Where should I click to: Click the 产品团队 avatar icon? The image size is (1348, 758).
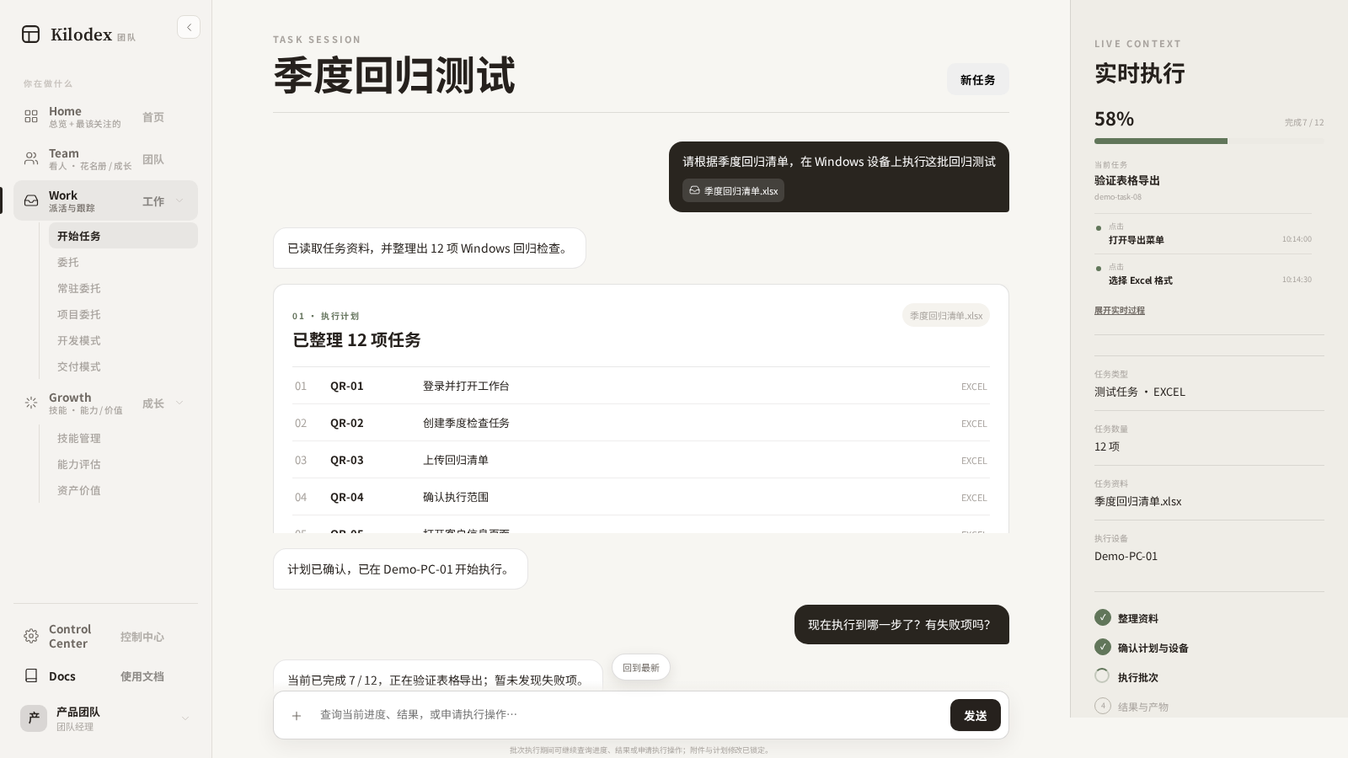[34, 718]
